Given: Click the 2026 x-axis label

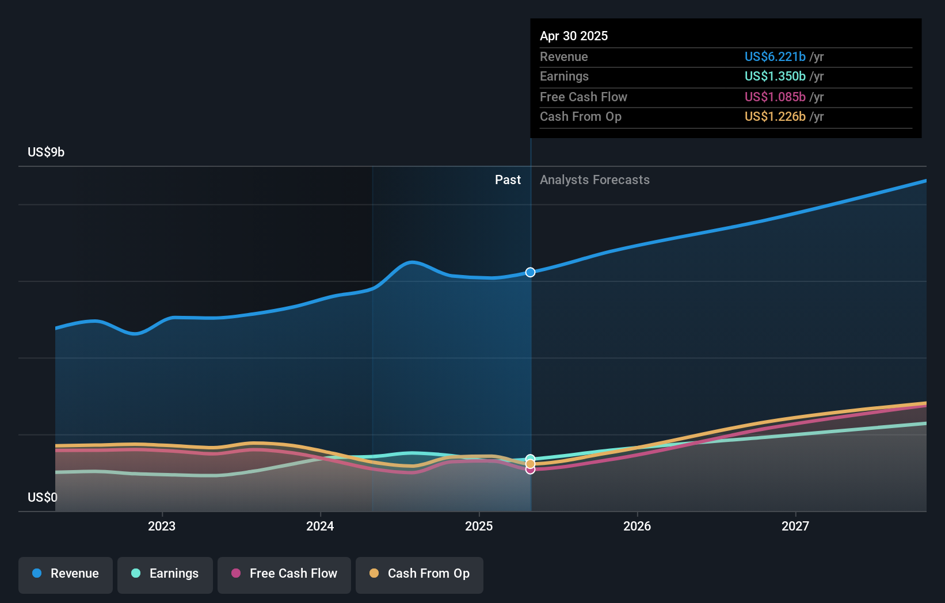Looking at the screenshot, I should click(x=637, y=526).
